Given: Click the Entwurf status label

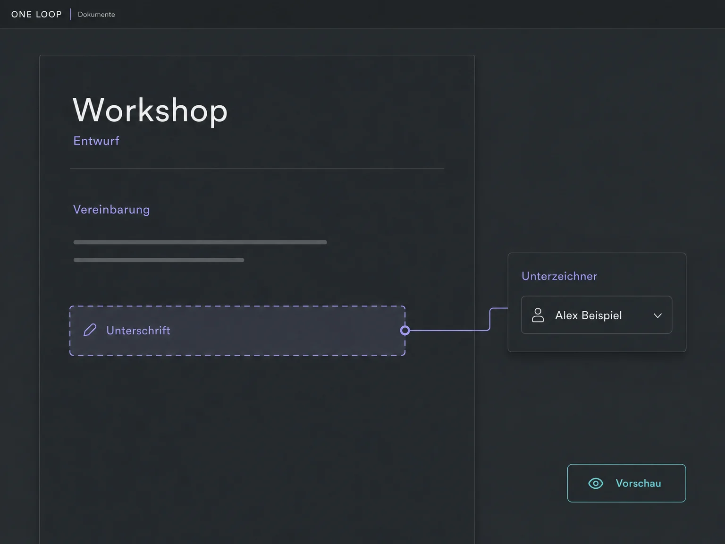Looking at the screenshot, I should [96, 141].
